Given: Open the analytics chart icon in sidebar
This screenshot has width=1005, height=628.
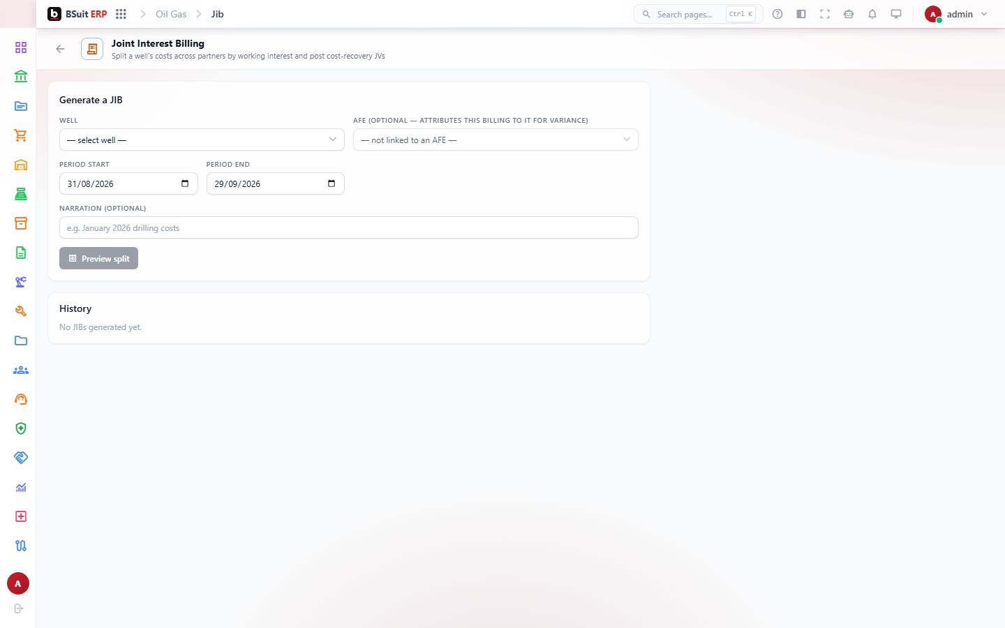Looking at the screenshot, I should [21, 487].
